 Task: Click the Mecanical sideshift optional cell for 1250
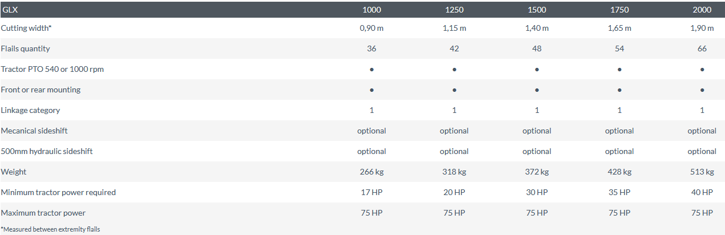454,131
